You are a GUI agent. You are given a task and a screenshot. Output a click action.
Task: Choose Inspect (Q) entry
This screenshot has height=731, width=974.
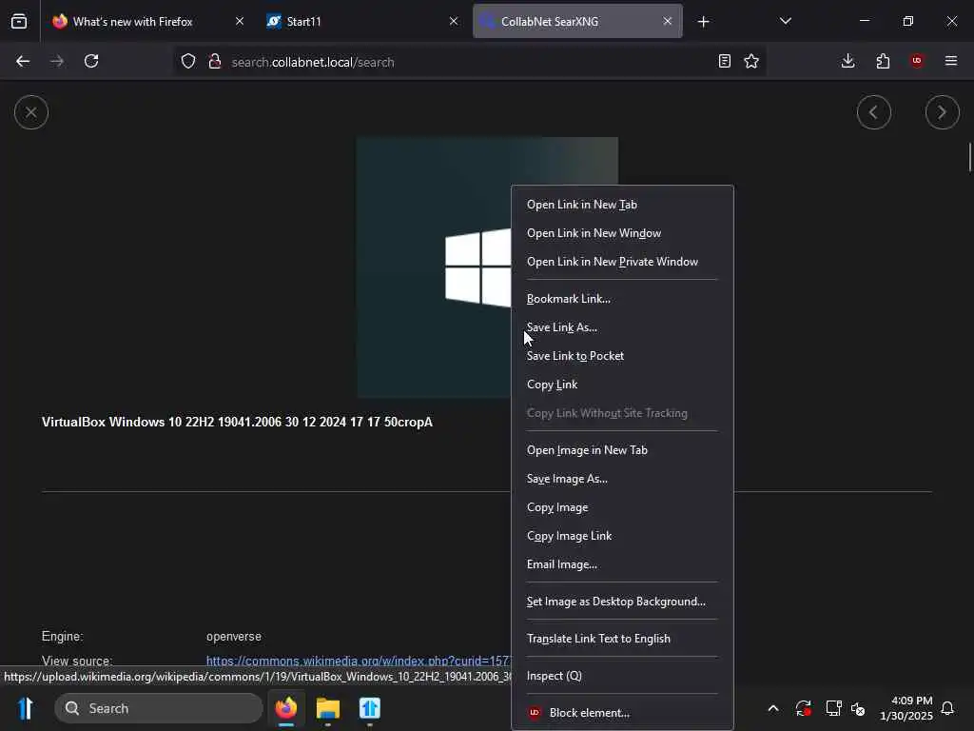622,676
